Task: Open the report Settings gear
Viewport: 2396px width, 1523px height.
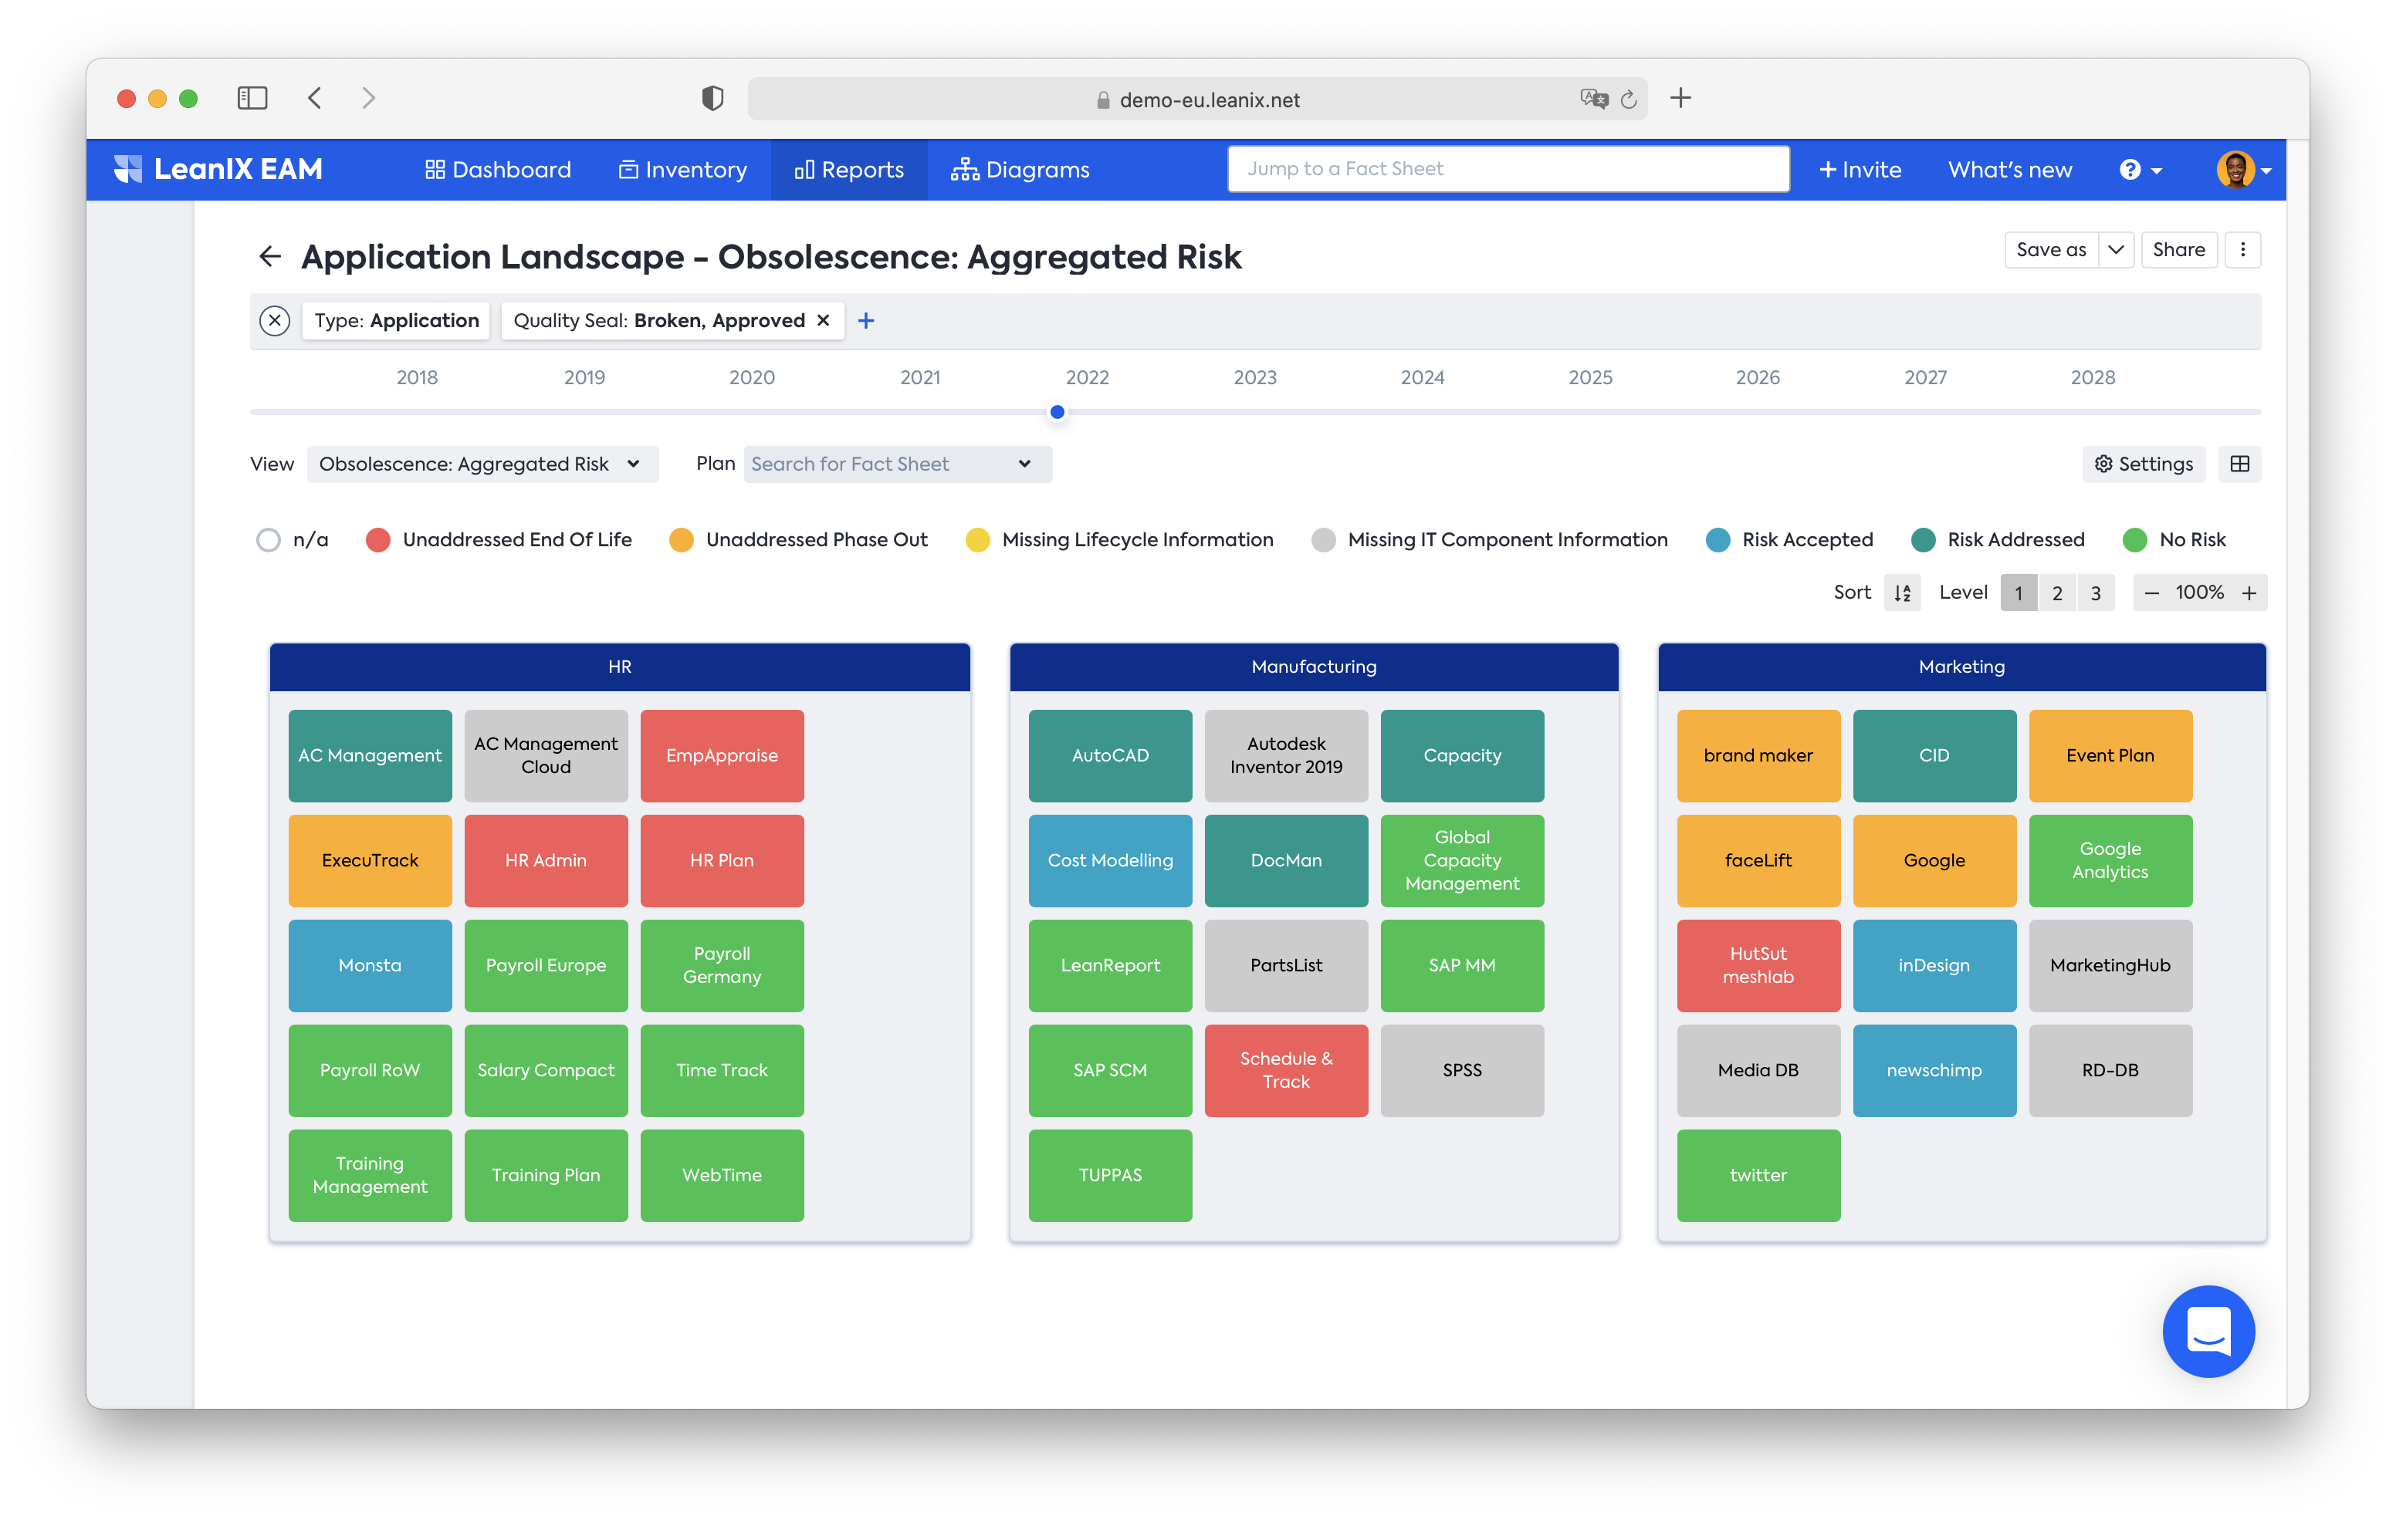Action: click(x=2144, y=464)
